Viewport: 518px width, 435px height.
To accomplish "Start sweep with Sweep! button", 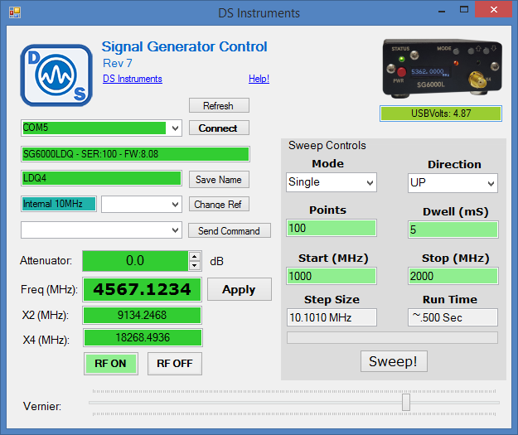I will 394,361.
